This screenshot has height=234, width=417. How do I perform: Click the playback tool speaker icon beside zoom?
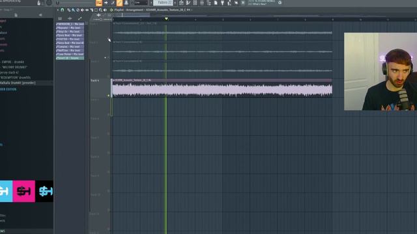tap(106, 10)
